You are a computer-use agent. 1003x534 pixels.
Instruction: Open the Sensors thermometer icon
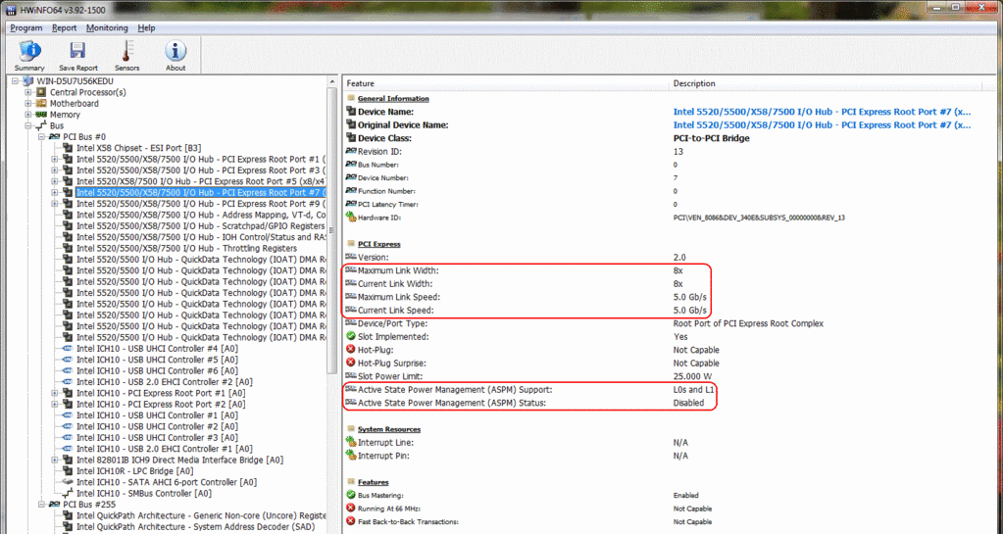[126, 52]
